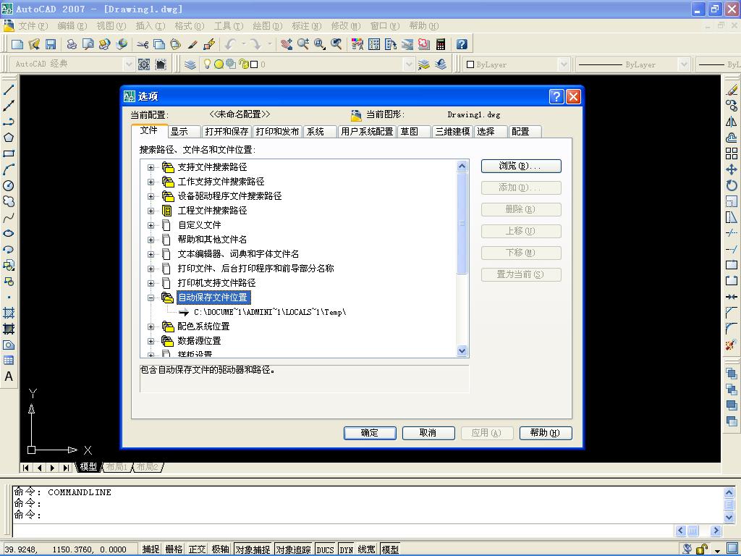Click the Array tool in modify toolbar
741x556 pixels.
click(732, 153)
